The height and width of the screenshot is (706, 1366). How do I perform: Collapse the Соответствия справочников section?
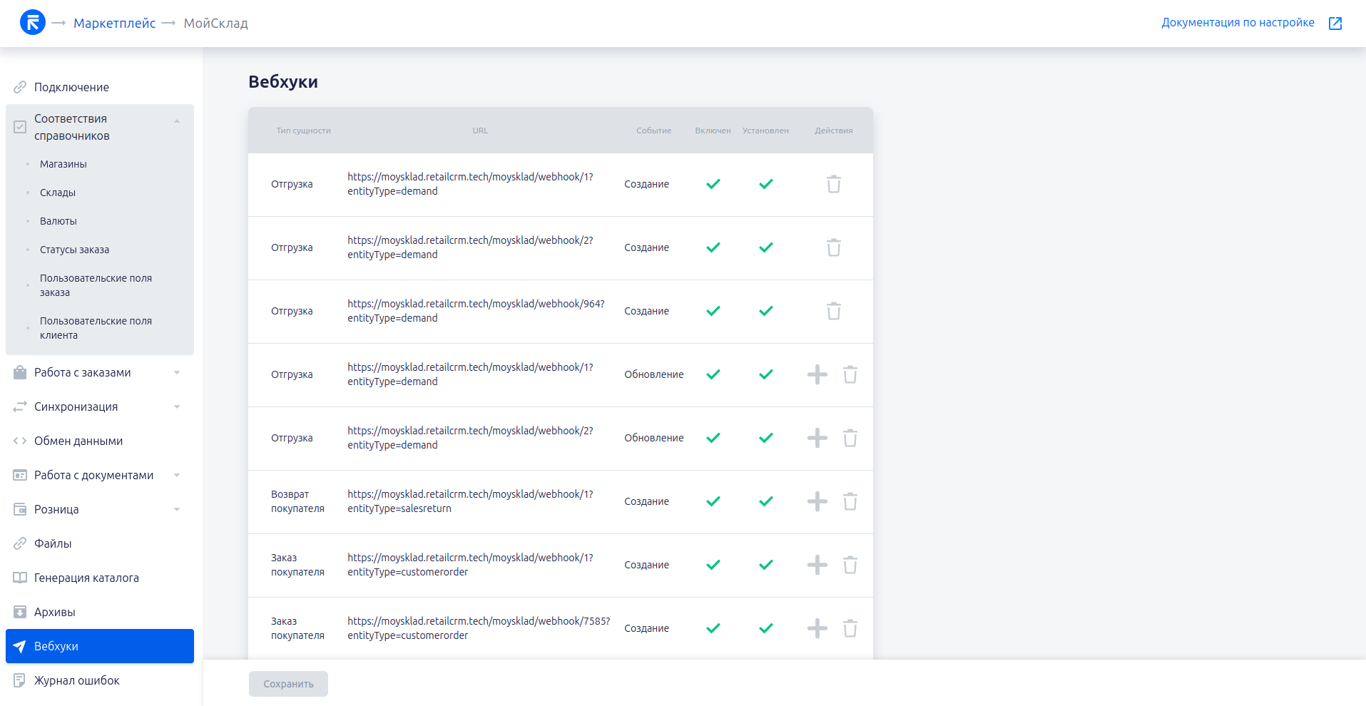coord(177,121)
